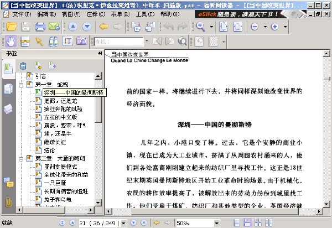This screenshot has width=332, height=228.
Task: Open the Bookmarks panel icon in sidebar
Action: coord(8,69)
